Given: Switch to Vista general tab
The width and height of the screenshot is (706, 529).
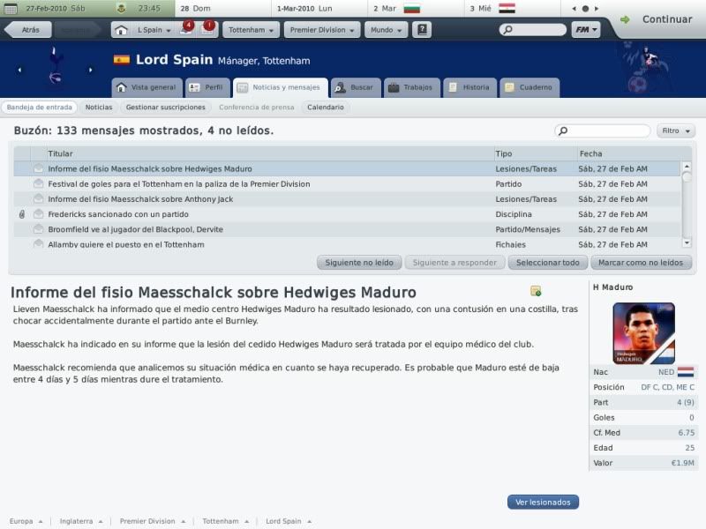Looking at the screenshot, I should (x=147, y=87).
